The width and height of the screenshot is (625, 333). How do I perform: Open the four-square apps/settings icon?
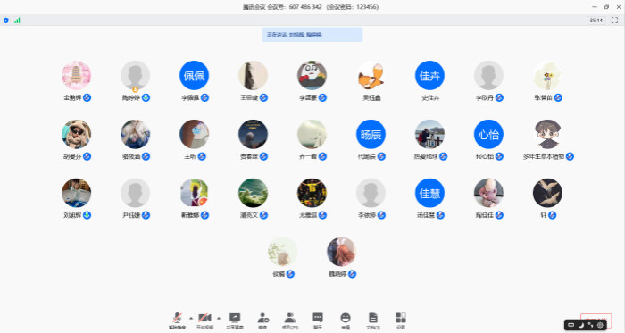point(401,321)
